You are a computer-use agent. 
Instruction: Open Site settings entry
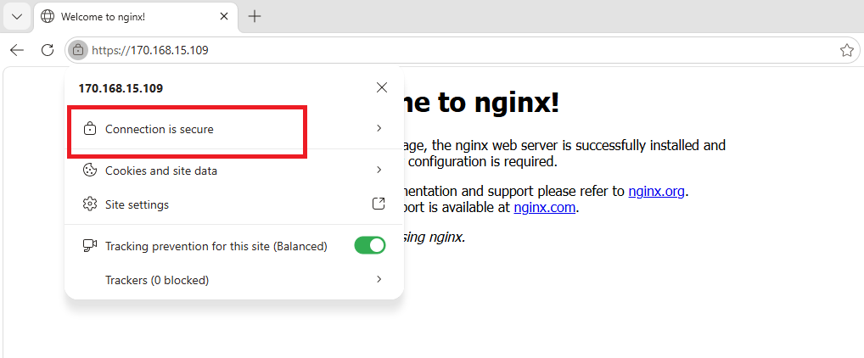pyautogui.click(x=233, y=204)
